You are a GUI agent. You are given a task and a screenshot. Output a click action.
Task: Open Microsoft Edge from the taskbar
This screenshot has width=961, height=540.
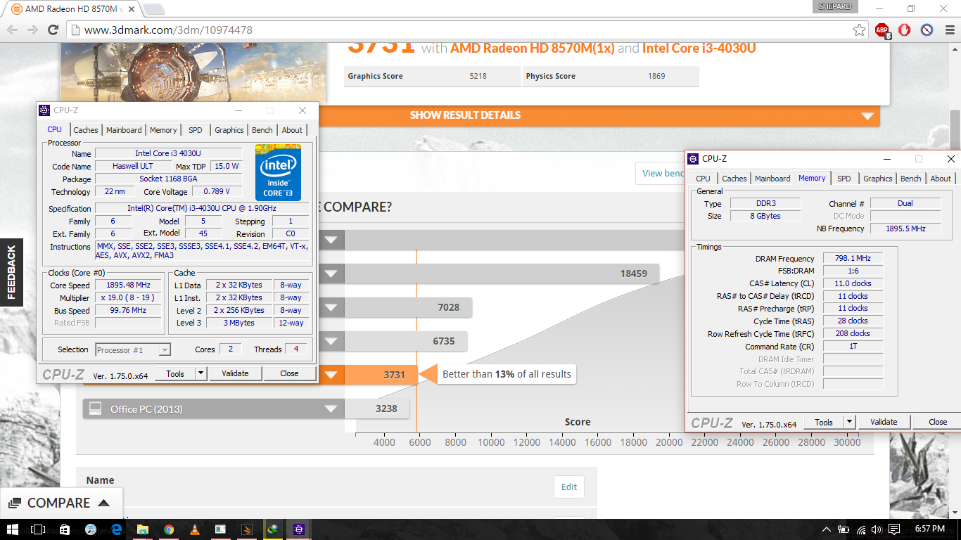pyautogui.click(x=117, y=529)
